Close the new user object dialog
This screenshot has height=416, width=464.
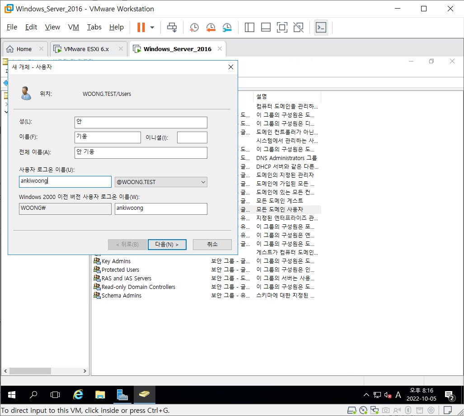[x=231, y=67]
